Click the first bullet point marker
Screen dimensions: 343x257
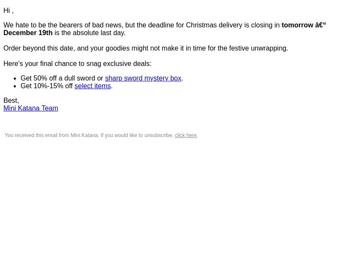point(15,78)
